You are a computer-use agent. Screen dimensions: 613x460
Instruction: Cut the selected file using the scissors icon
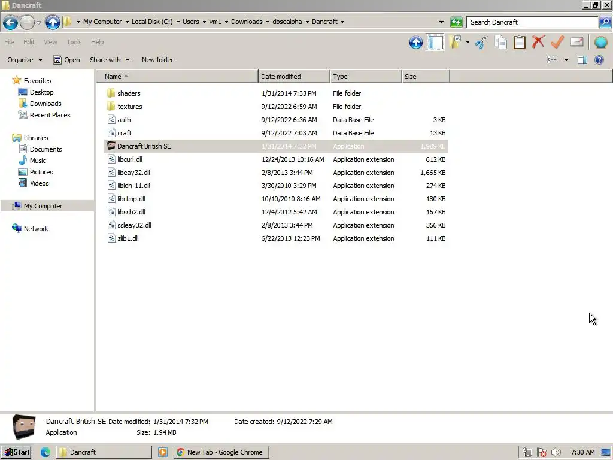tap(481, 43)
